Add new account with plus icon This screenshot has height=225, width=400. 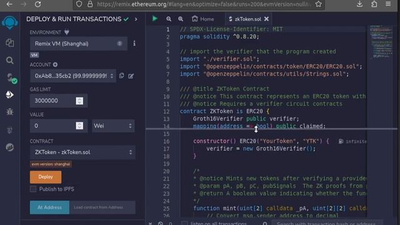click(55, 64)
